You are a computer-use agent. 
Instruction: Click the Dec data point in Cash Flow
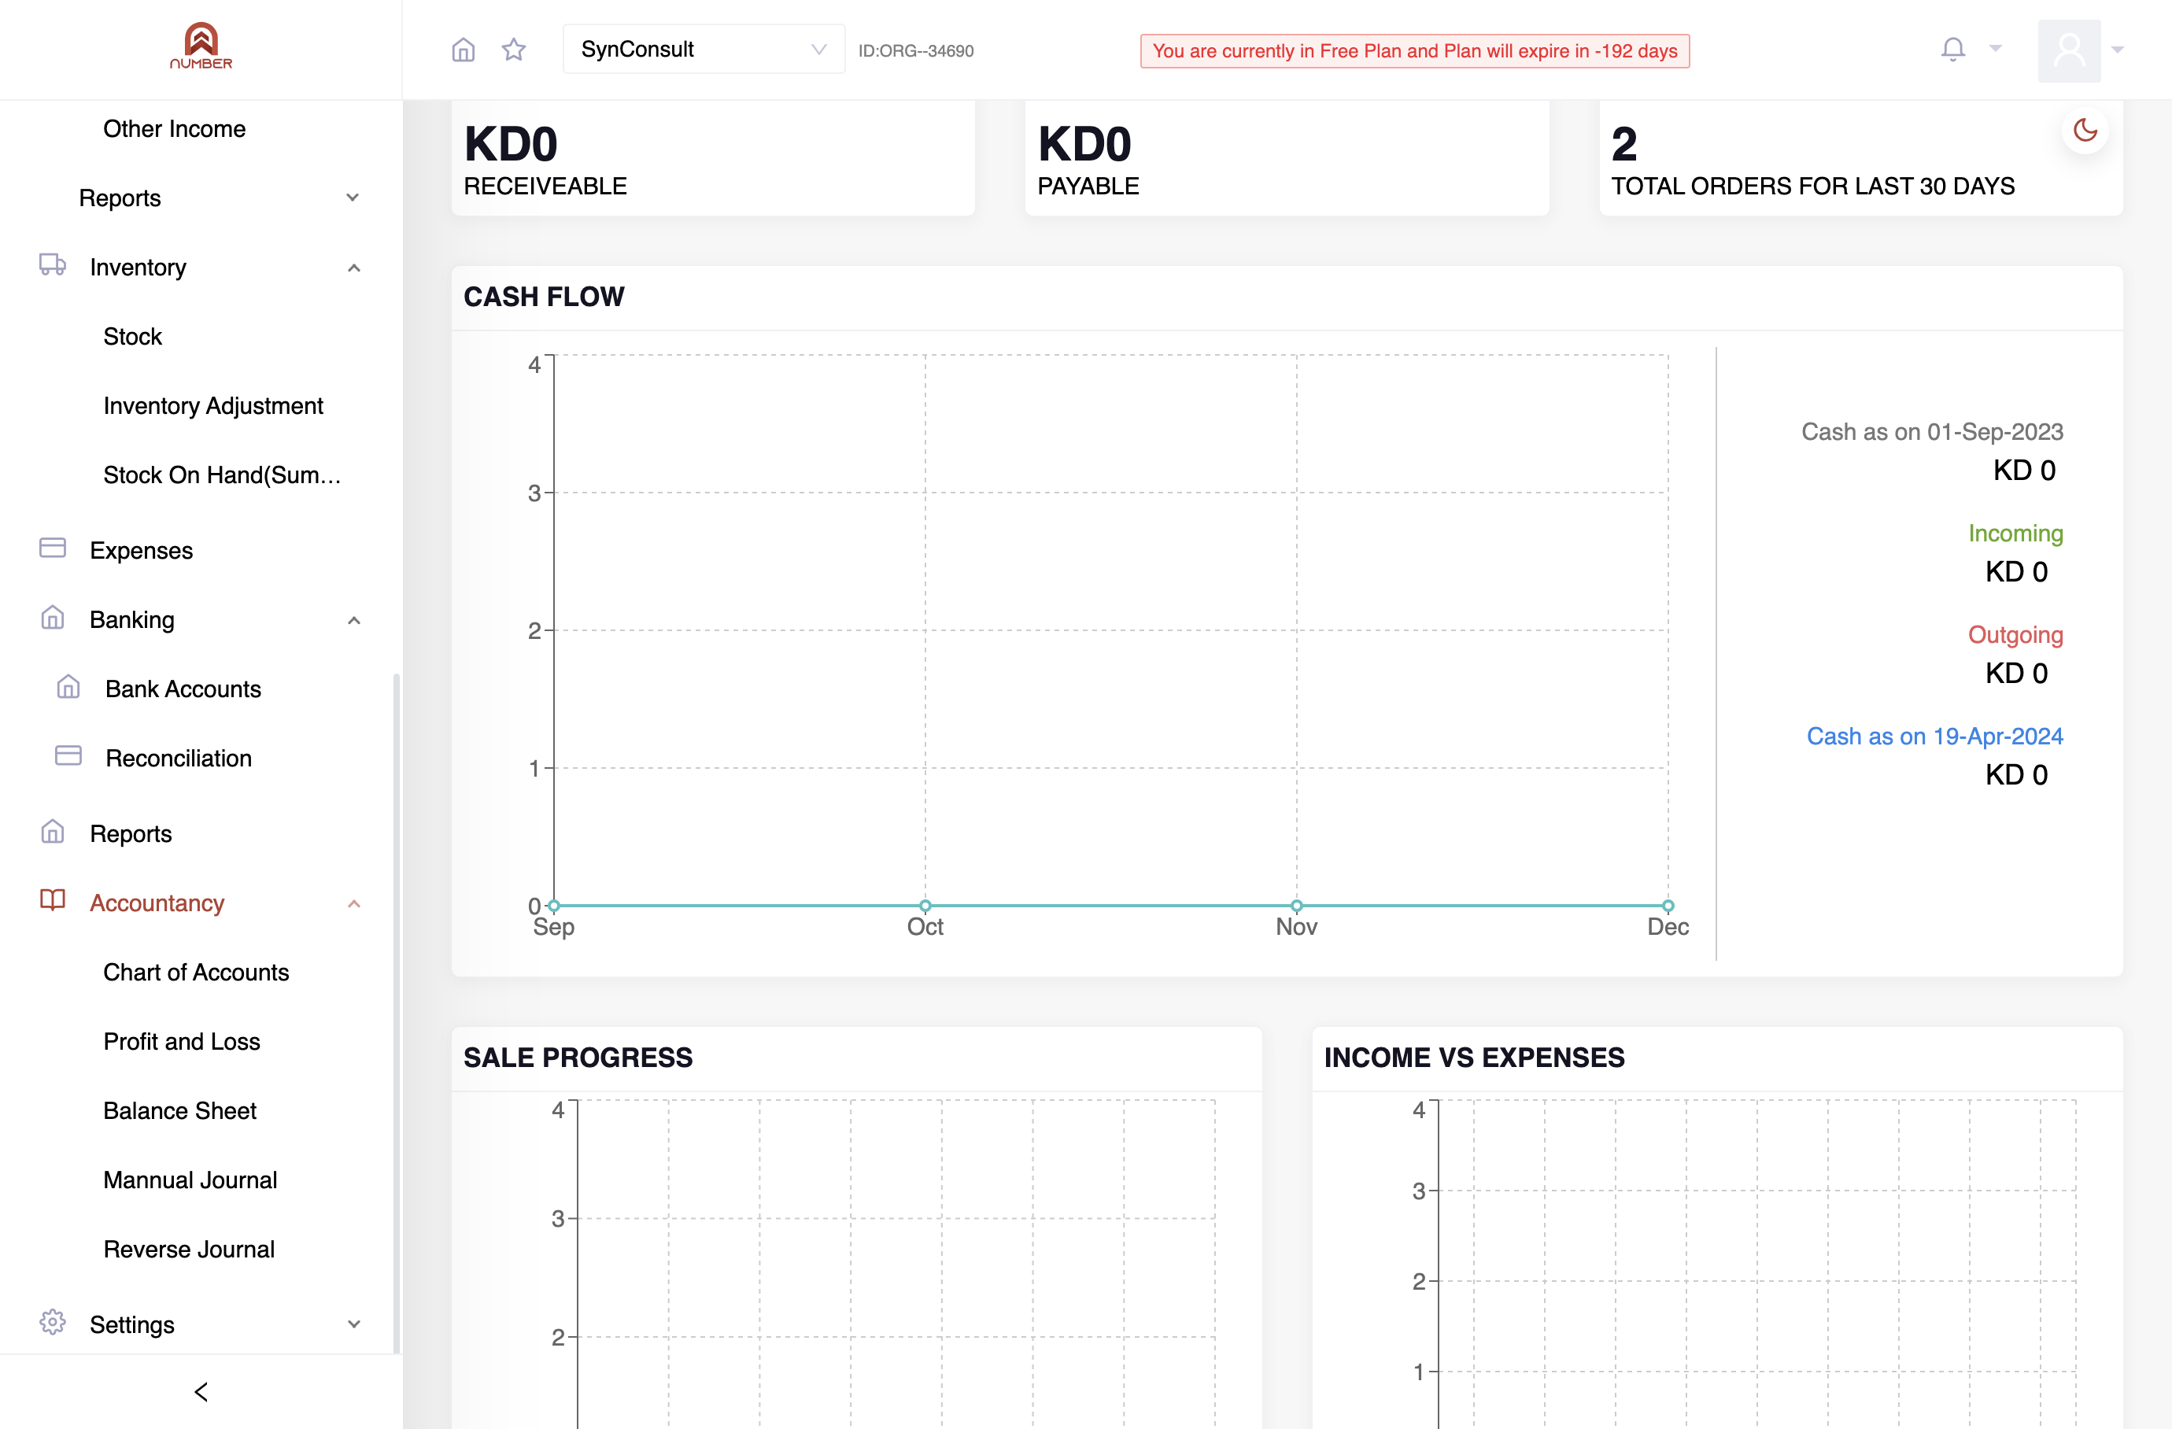(x=1668, y=907)
